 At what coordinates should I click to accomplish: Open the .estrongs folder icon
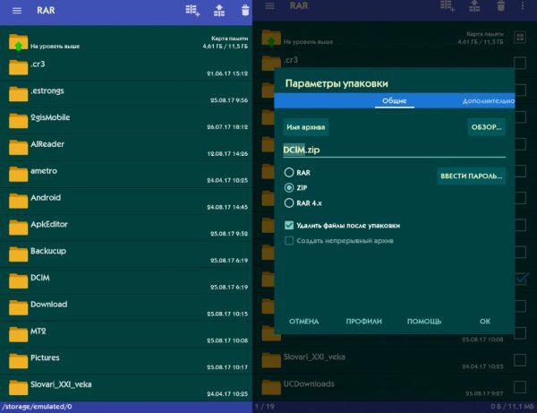(x=18, y=94)
